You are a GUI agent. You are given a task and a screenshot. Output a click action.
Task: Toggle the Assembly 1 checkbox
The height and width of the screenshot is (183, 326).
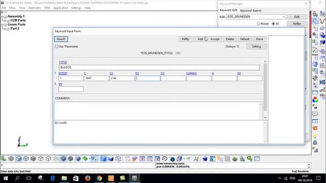pos(6,17)
